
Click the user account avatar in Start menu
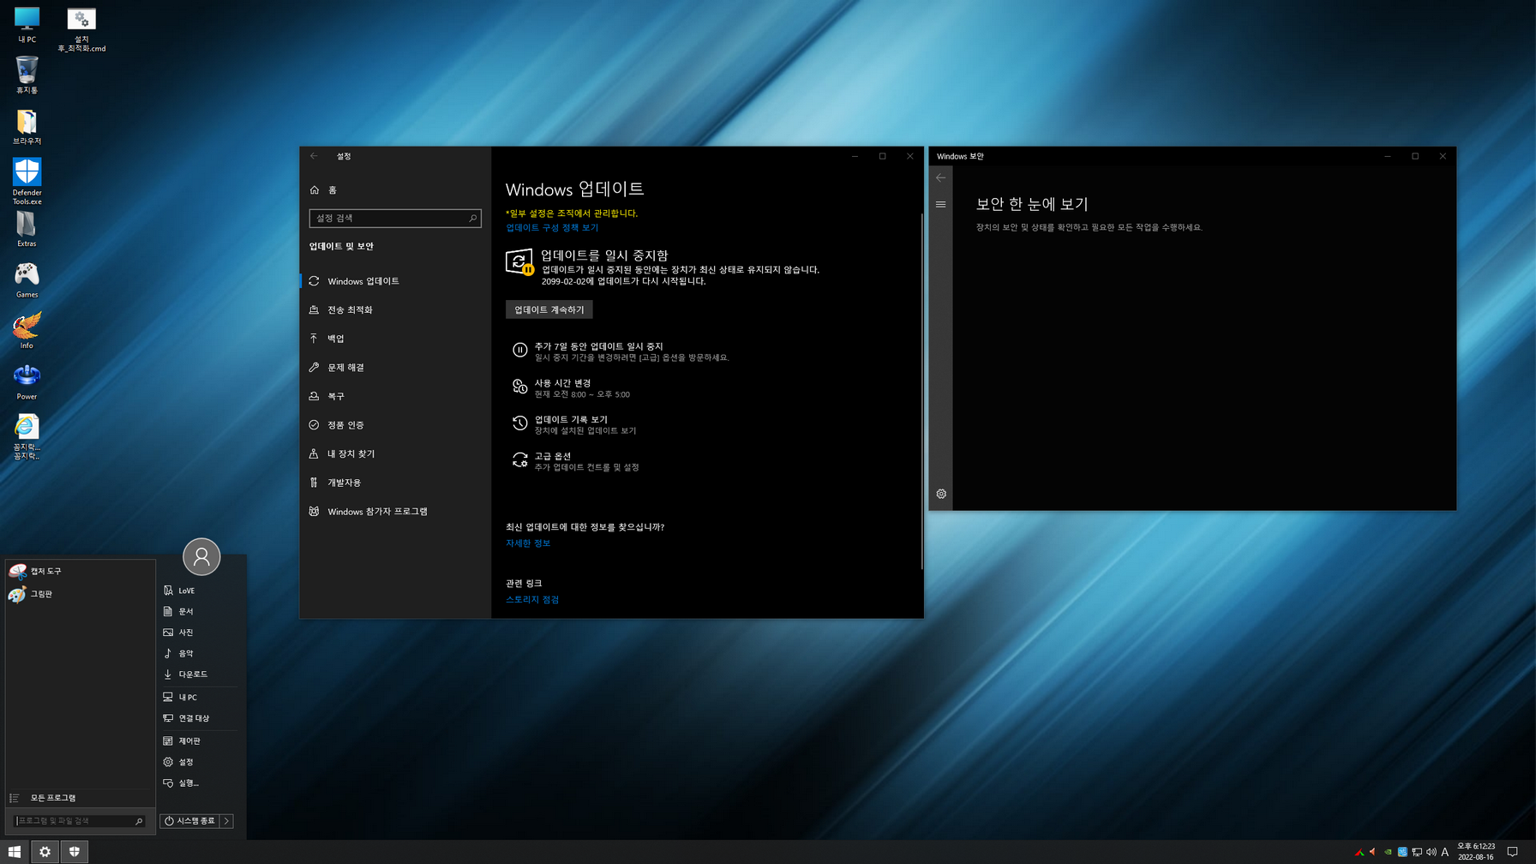[x=201, y=557]
